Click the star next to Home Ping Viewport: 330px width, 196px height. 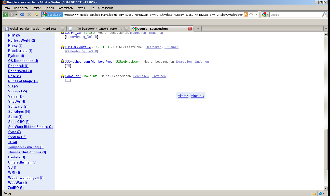point(62,76)
